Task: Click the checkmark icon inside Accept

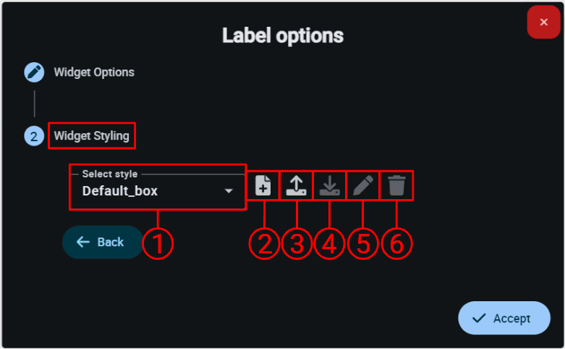Action: point(478,319)
